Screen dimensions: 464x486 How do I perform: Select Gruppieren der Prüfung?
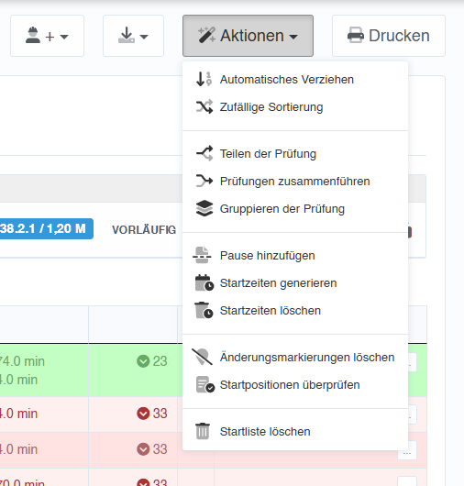pos(295,208)
